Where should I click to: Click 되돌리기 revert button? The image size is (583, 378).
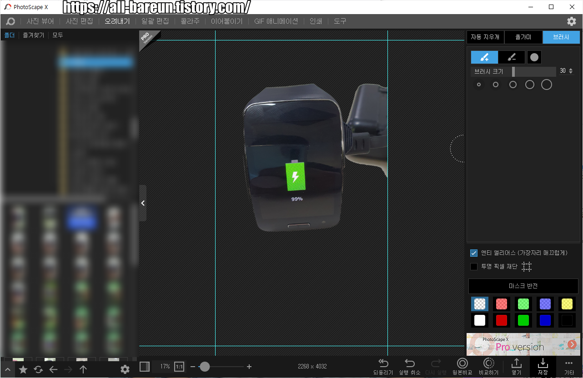[383, 367]
